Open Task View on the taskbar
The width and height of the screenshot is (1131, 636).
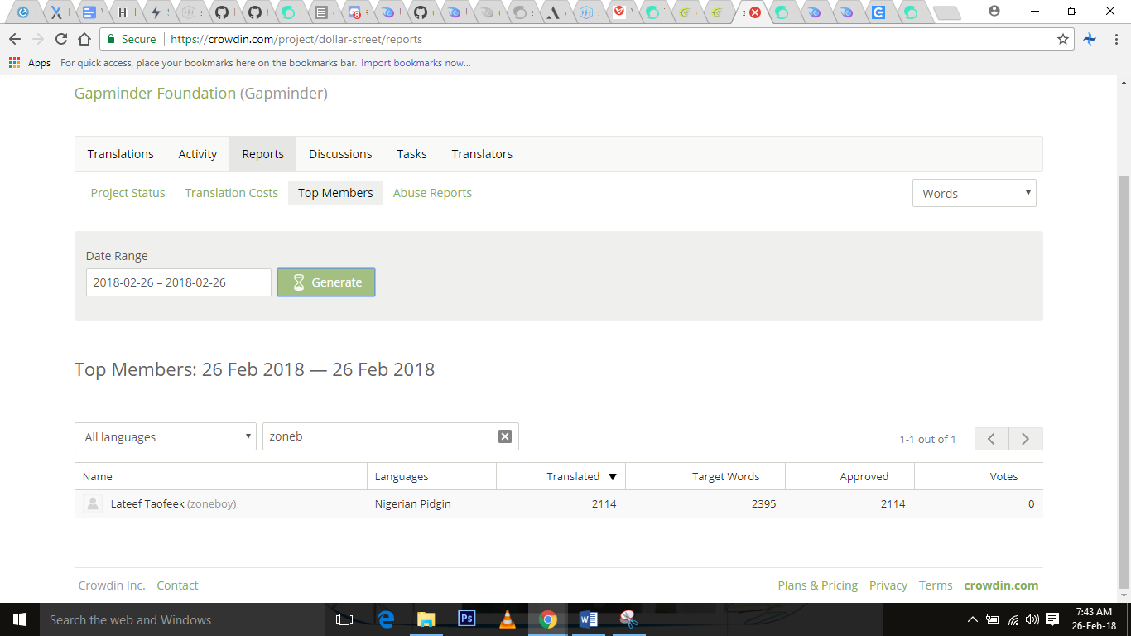344,619
